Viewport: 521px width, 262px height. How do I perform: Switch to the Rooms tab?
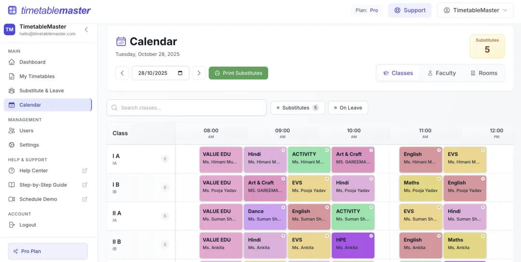point(484,73)
